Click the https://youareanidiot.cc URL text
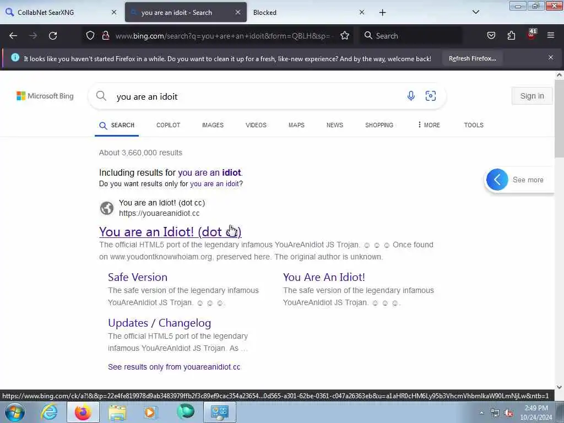The width and height of the screenshot is (564, 423). click(x=159, y=213)
